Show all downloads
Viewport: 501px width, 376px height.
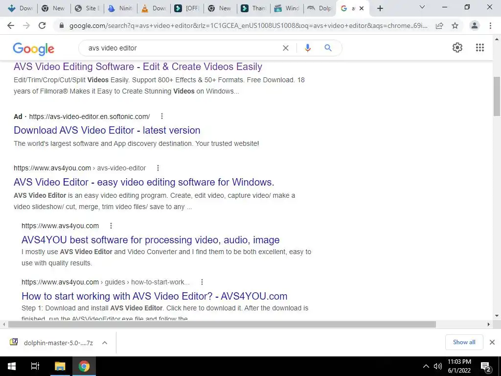click(x=464, y=342)
